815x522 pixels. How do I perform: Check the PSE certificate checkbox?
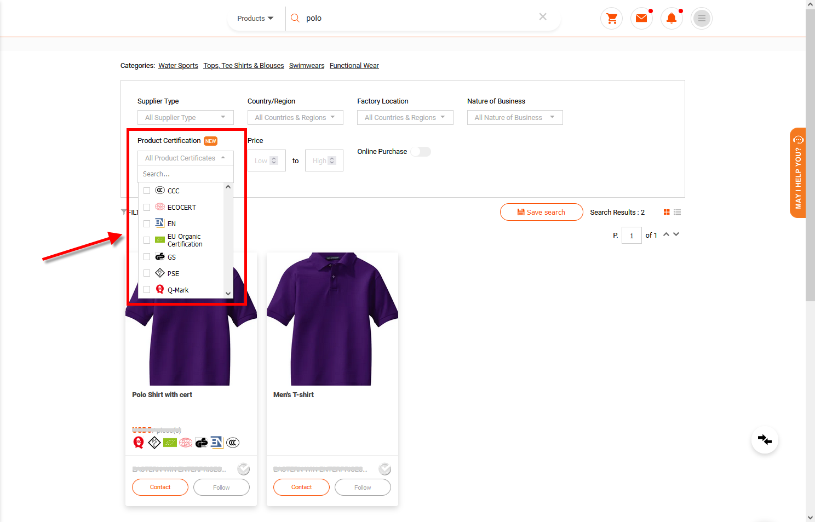147,273
